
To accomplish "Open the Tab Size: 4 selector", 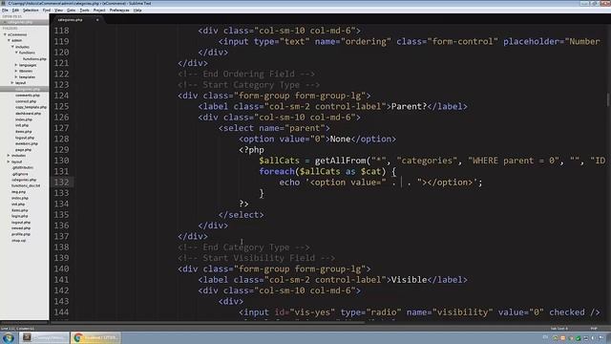I will (x=558, y=329).
